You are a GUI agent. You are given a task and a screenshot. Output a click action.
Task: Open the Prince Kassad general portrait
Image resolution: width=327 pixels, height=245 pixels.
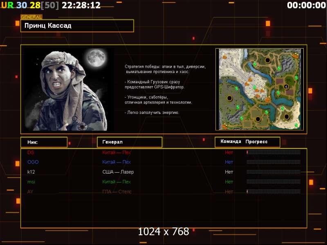[x=69, y=89]
